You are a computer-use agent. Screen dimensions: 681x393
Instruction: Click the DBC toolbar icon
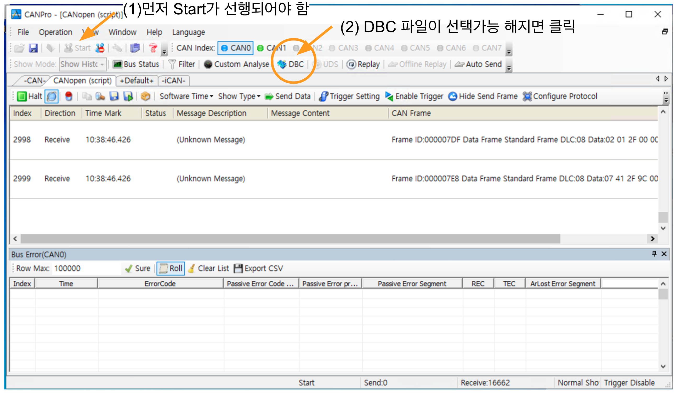coord(282,64)
